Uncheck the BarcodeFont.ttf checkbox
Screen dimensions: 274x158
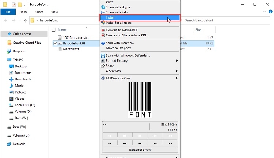tap(56, 43)
